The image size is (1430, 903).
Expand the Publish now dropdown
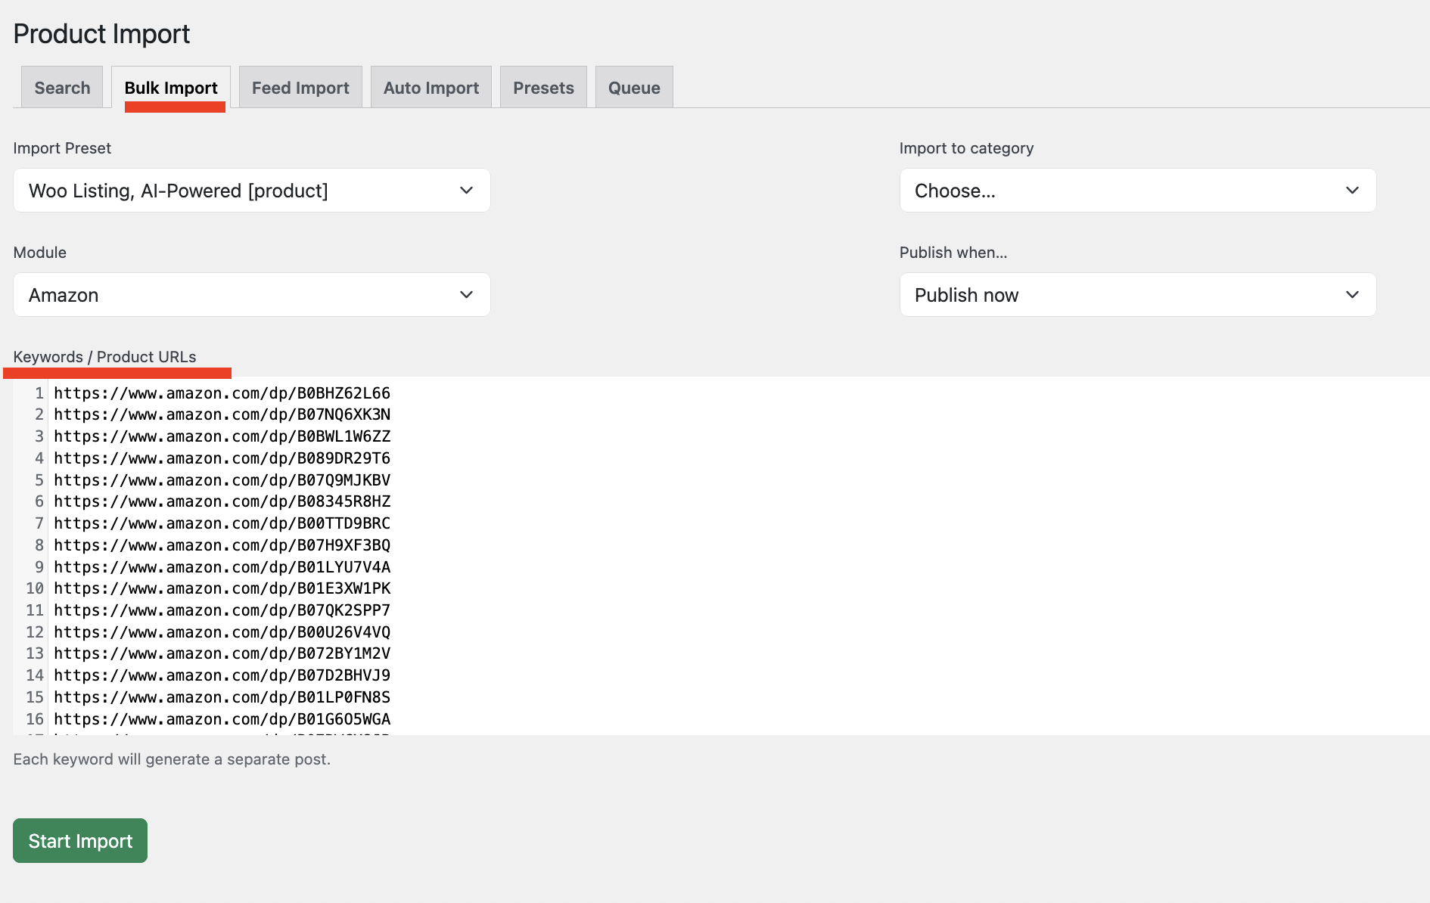coord(1137,295)
